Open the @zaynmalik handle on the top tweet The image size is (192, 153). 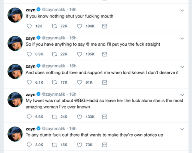(x=54, y=10)
